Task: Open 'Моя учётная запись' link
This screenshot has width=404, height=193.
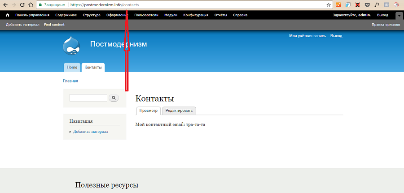Action: click(x=307, y=36)
